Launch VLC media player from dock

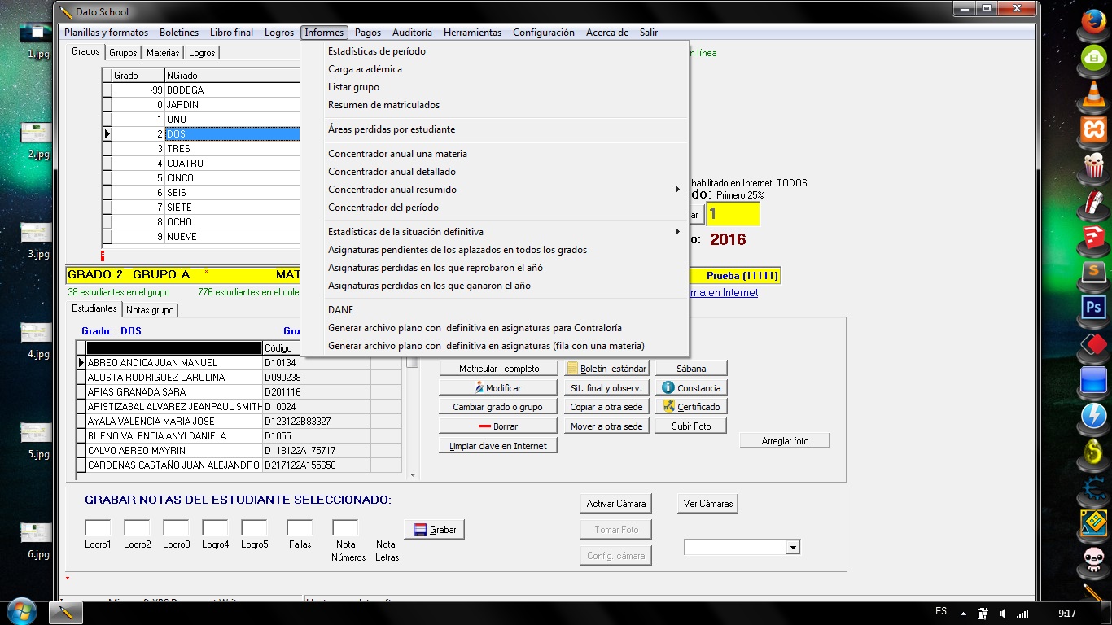click(x=1093, y=95)
